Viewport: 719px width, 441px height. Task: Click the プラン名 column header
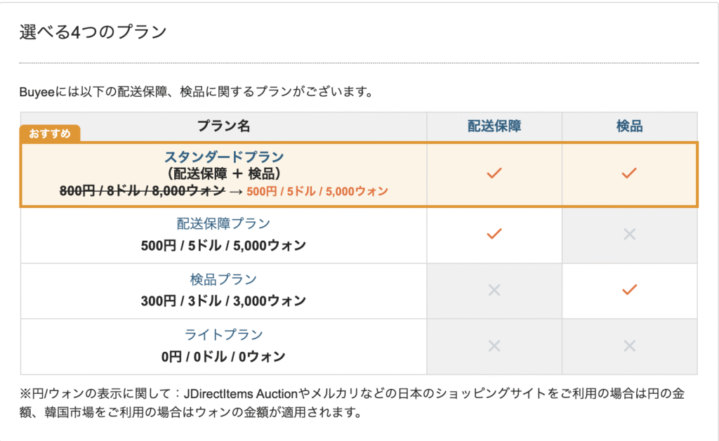223,126
